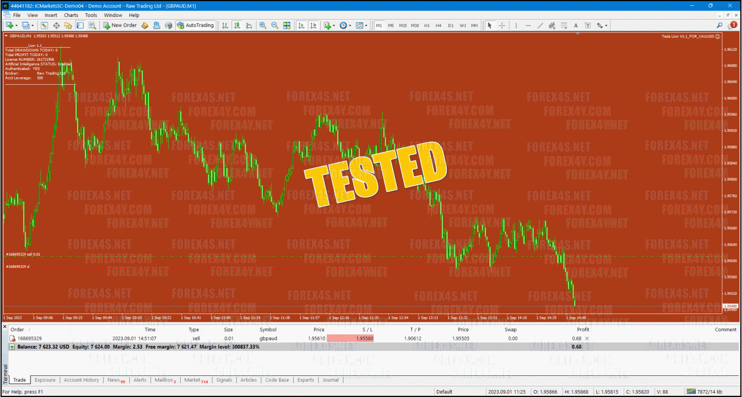Toggle the AutoTrading button
Viewport: 742px width, 397px height.
click(195, 25)
